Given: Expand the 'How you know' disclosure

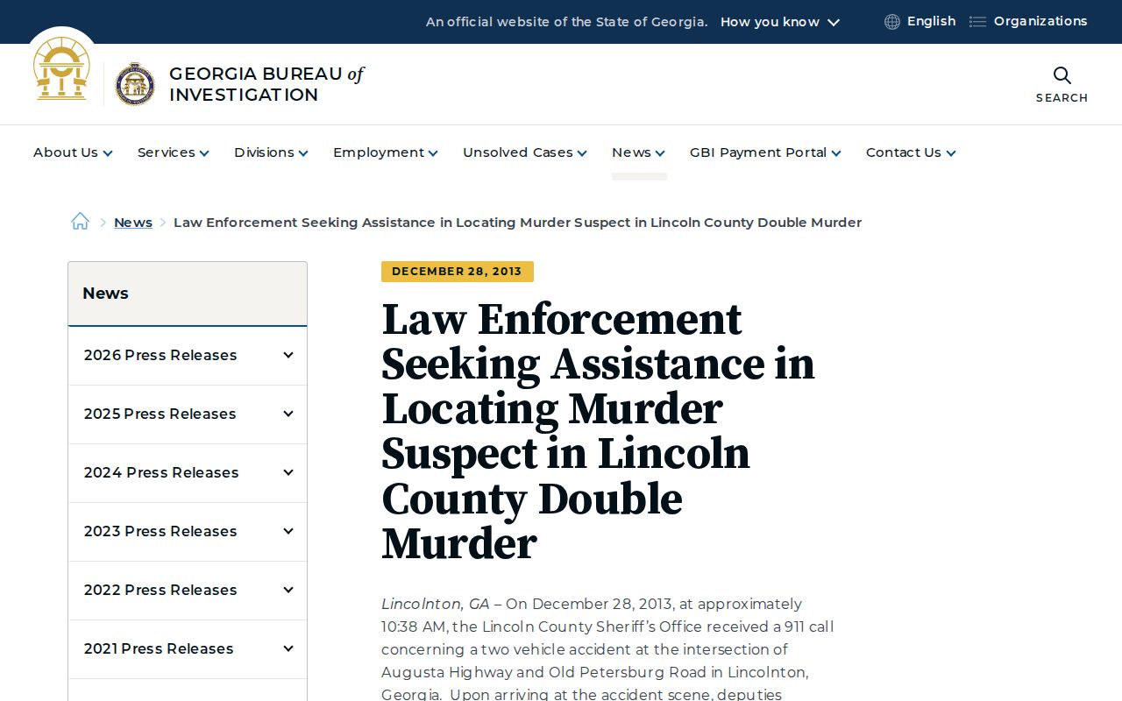Looking at the screenshot, I should click(780, 22).
